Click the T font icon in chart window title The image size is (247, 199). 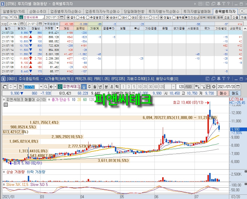pyautogui.click(x=224, y=79)
